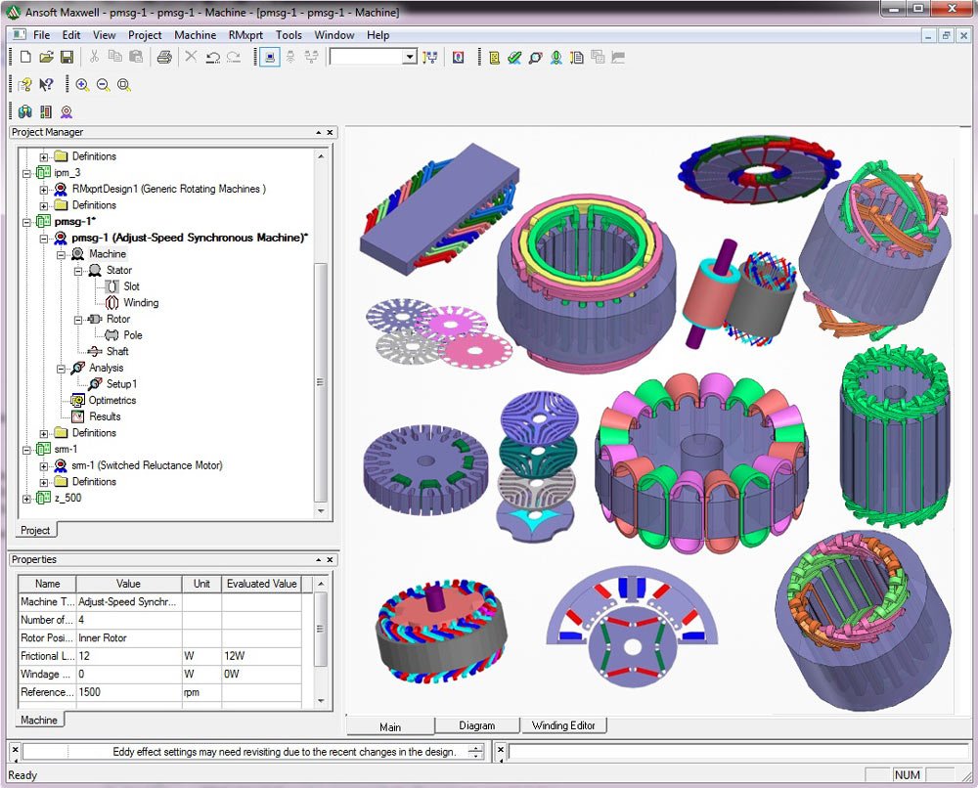Screen dimensions: 978x788
Task: Open design notes with the notepad icon
Action: point(577,58)
